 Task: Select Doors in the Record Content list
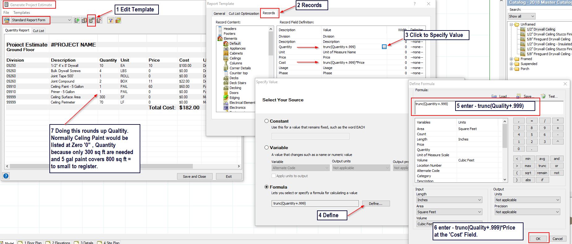(234, 93)
